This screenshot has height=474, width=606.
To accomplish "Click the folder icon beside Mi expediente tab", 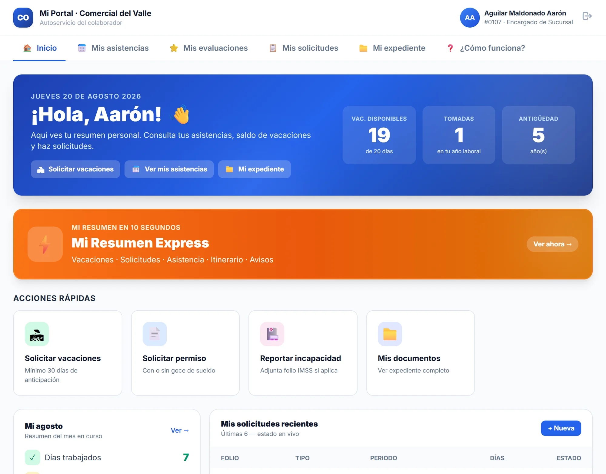I will [x=363, y=48].
